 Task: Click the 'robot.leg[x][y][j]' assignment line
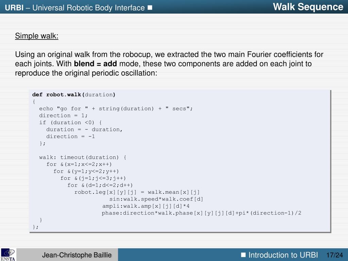pyautogui.click(x=137, y=192)
